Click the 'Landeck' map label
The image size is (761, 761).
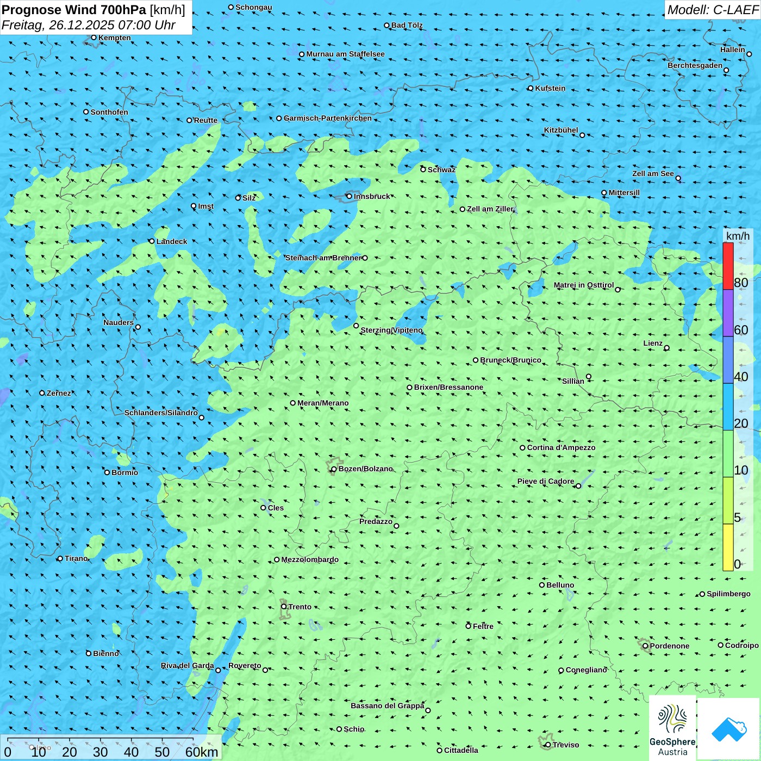(172, 242)
